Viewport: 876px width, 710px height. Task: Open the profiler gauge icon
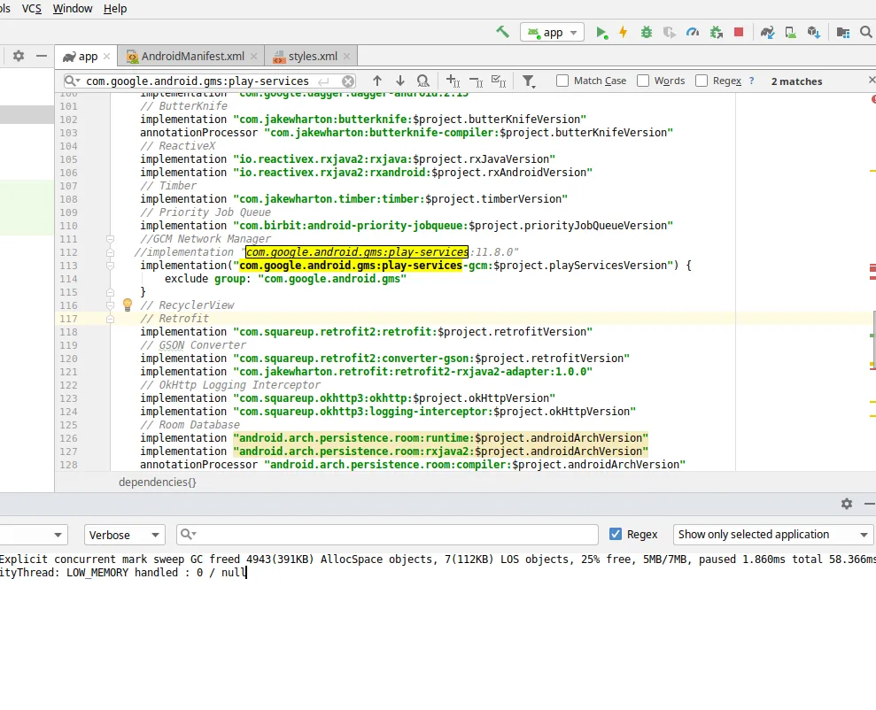coord(692,33)
